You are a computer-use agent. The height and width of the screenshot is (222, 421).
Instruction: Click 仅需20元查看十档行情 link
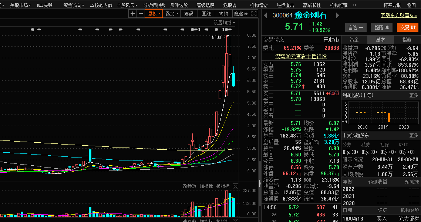301,56
